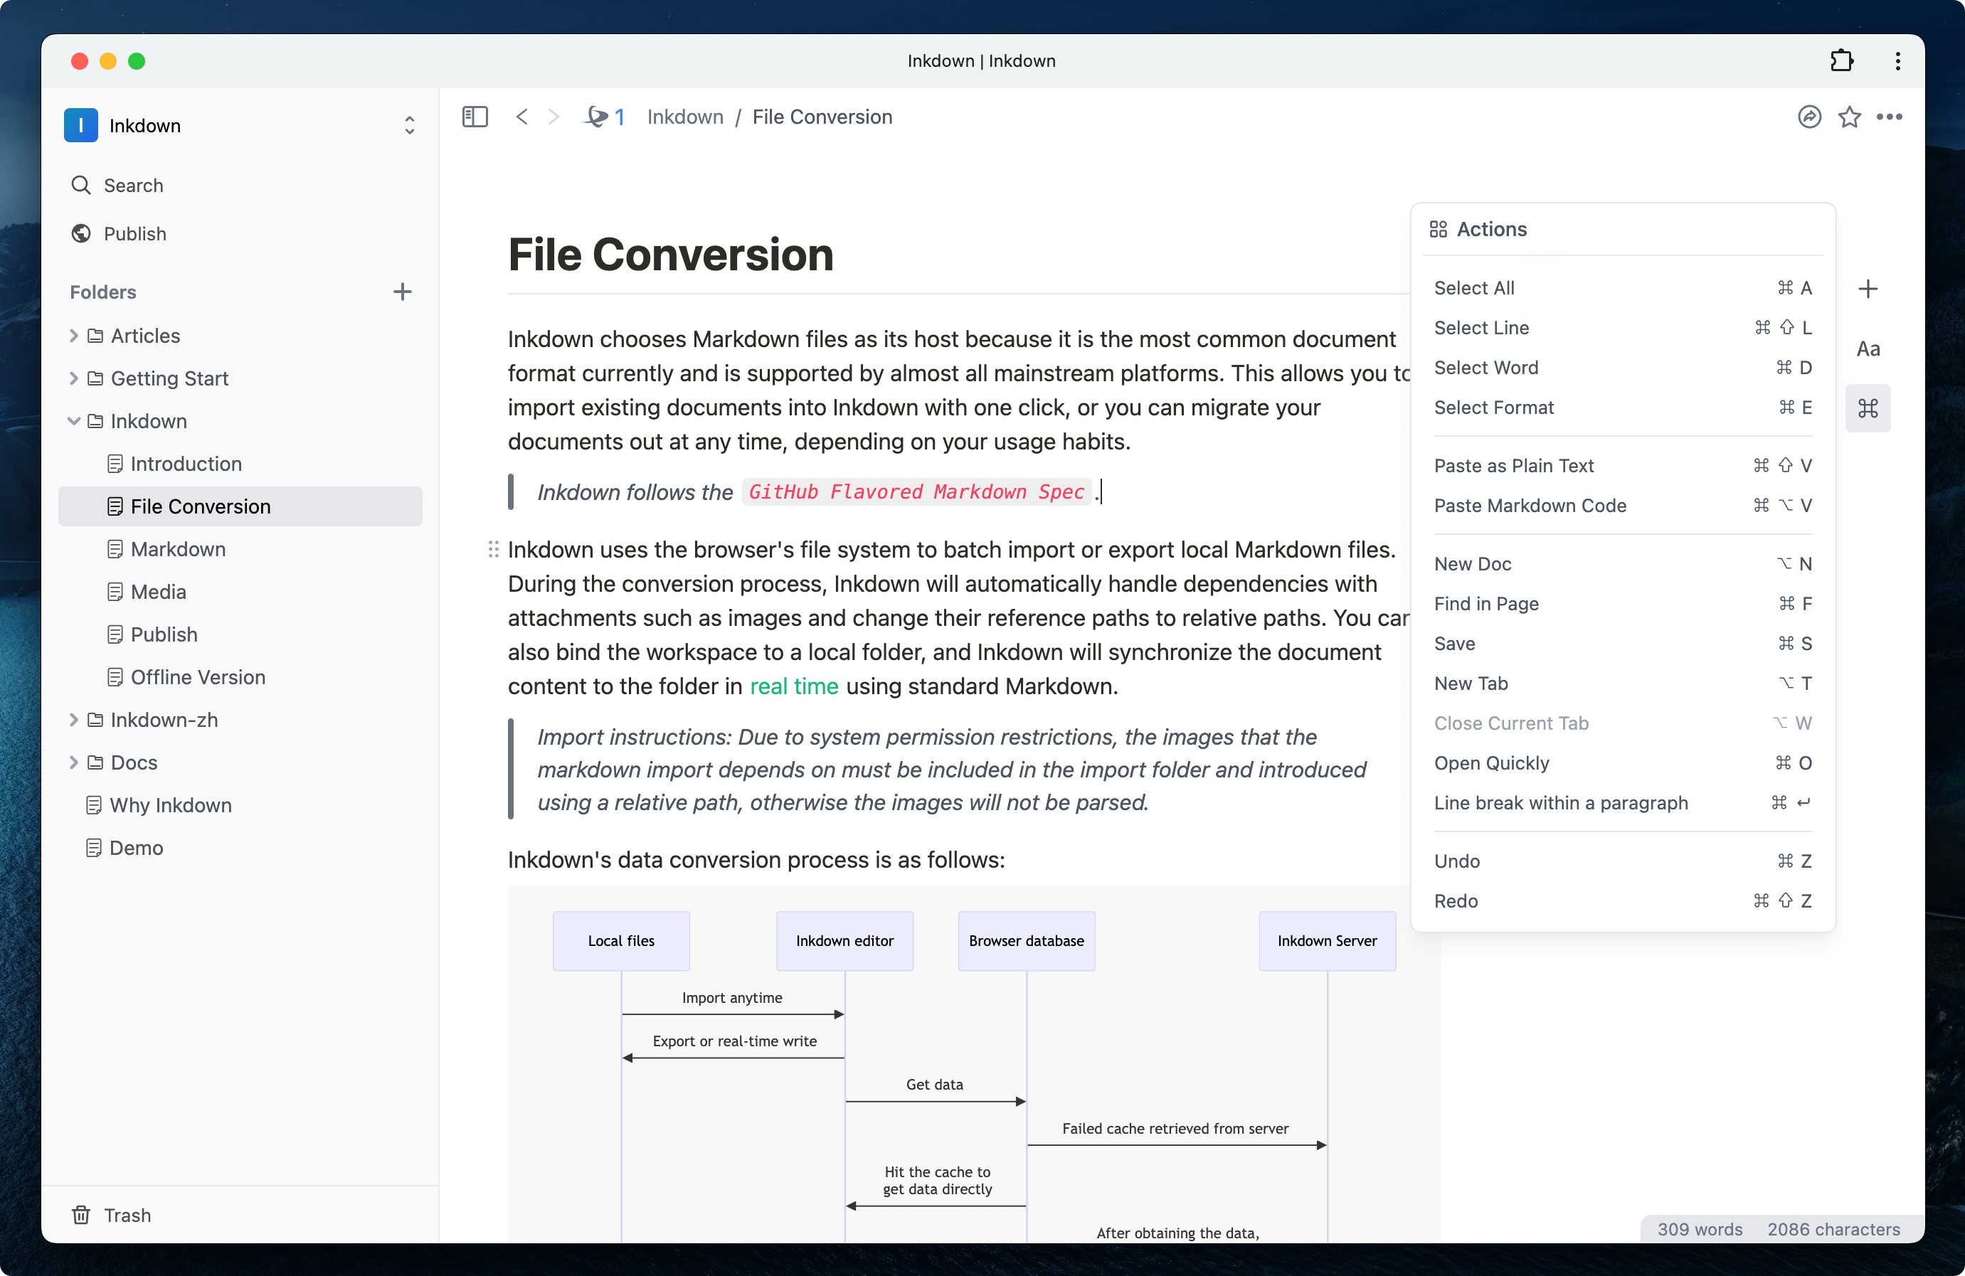The width and height of the screenshot is (1965, 1276).
Task: Click the plus insert icon on right rail
Action: 1868,289
